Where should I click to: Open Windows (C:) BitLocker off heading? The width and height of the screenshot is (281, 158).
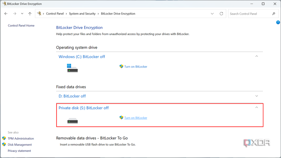tap(82, 57)
